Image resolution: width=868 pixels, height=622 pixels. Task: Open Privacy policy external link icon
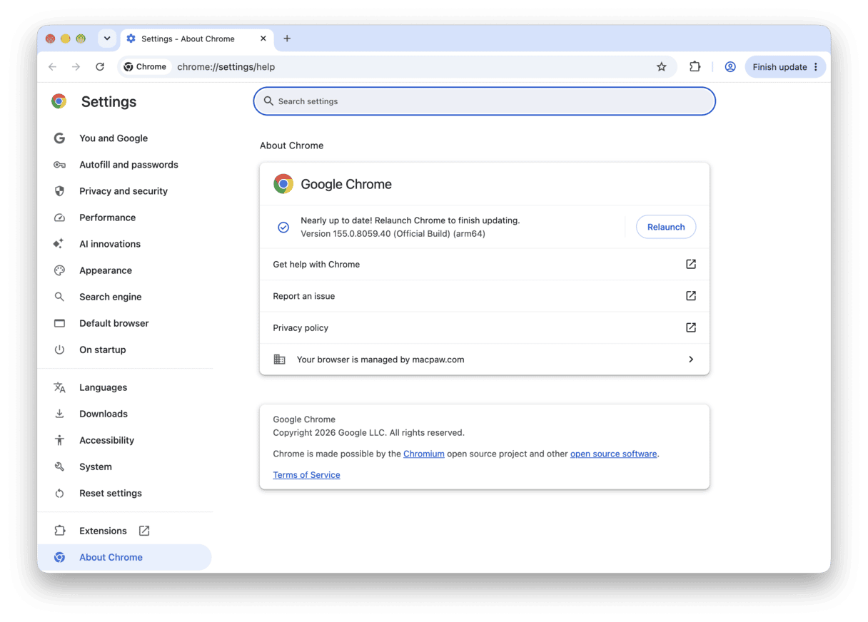[x=690, y=327]
